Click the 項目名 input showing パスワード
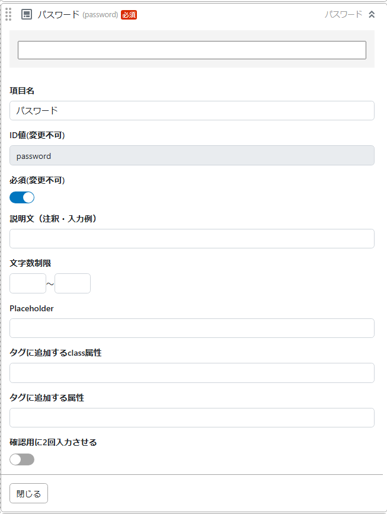The height and width of the screenshot is (514, 387). 192,110
